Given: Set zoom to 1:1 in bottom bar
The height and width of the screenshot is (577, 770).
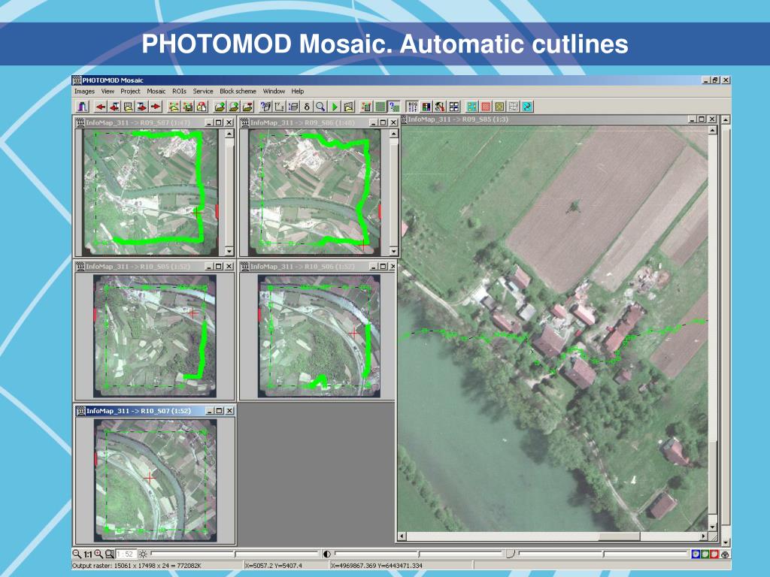Looking at the screenshot, I should point(88,554).
